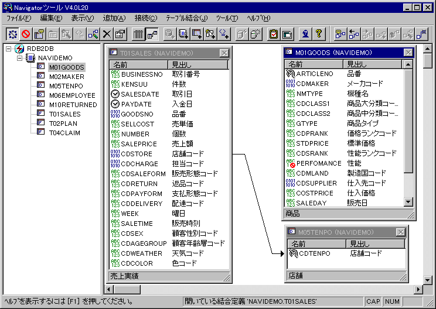
Task: Click the grayed right arrow linked boxes icon
Action: pyautogui.click(x=367, y=34)
